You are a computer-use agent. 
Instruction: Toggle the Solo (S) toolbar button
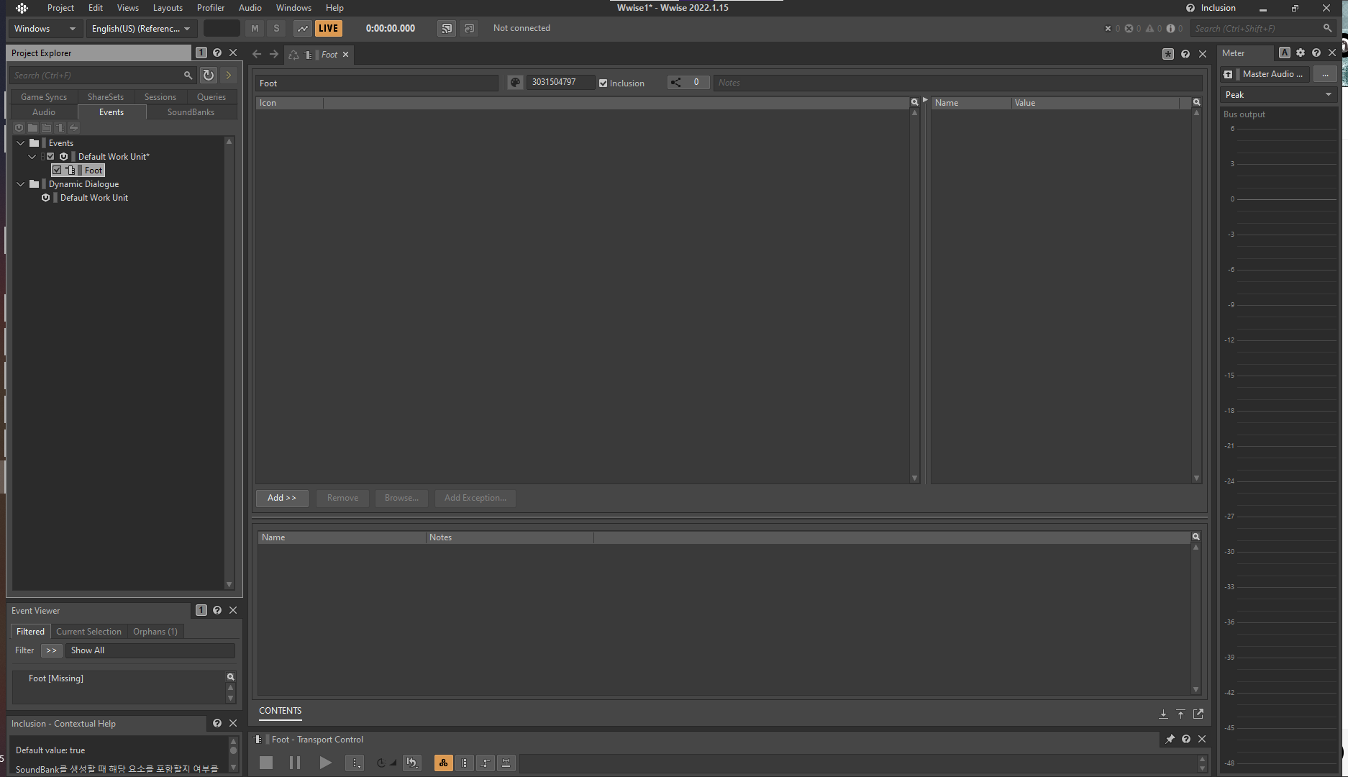(x=276, y=28)
